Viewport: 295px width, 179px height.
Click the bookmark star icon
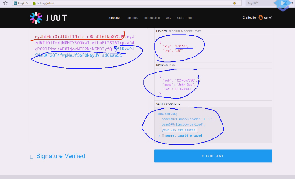[x=5, y=3]
